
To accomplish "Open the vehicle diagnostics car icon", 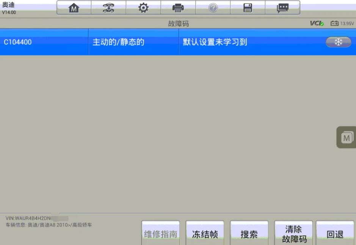I will click(108, 8).
